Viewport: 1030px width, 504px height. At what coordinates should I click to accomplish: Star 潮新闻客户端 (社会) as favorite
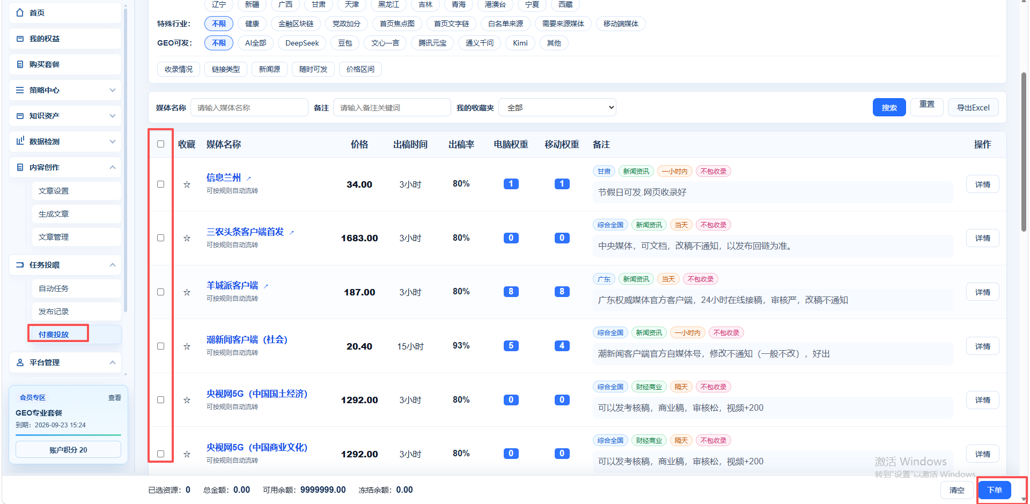point(187,346)
